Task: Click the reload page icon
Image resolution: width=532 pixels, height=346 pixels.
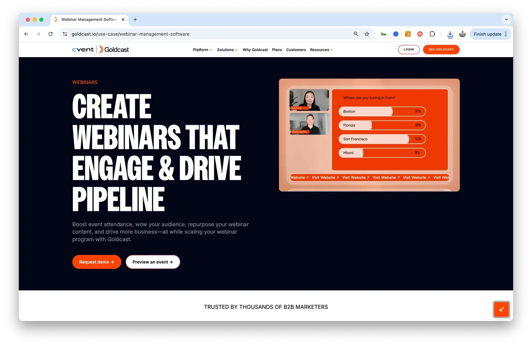Action: click(x=51, y=34)
